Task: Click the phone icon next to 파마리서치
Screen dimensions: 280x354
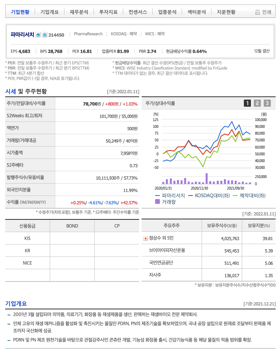Action: click(x=45, y=35)
